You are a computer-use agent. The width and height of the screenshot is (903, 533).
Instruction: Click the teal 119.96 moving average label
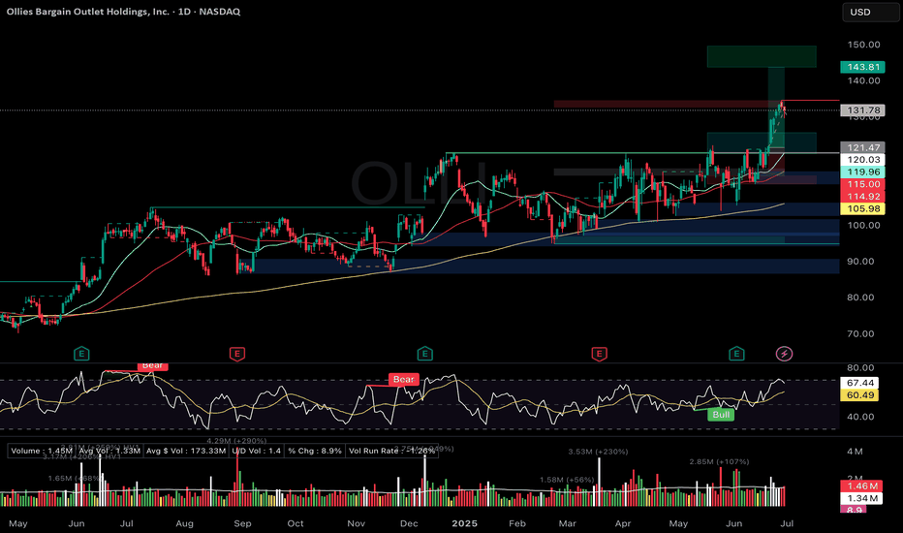point(862,172)
